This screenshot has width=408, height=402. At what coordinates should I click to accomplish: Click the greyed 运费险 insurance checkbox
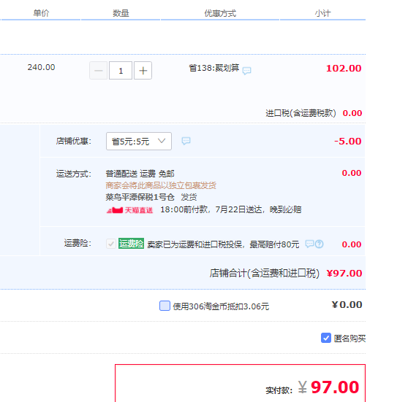point(111,244)
